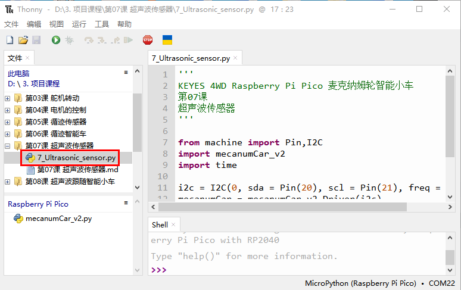The image size is (461, 290).
Task: Click the 'from machine import Pin,I2C' line
Action: pos(251,142)
